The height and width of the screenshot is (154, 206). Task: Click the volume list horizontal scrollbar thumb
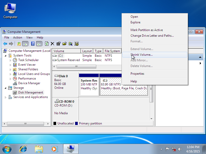(x=76, y=66)
